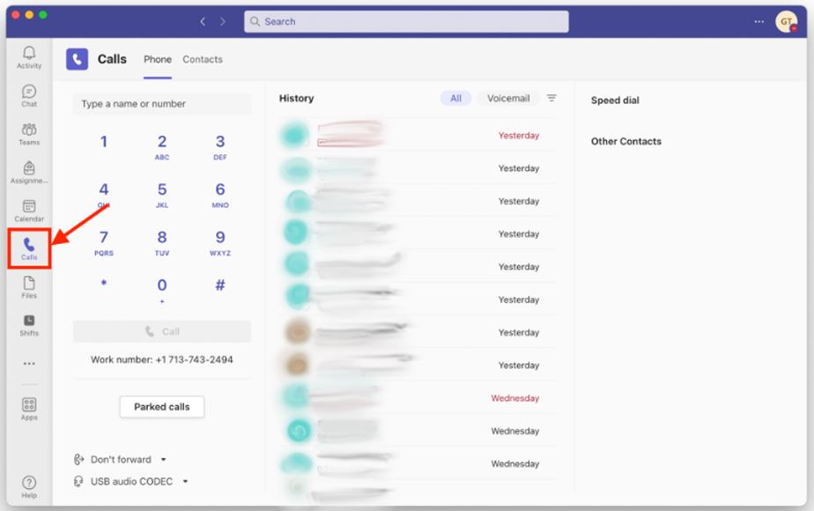
Task: Open Parked calls
Action: [x=162, y=406]
